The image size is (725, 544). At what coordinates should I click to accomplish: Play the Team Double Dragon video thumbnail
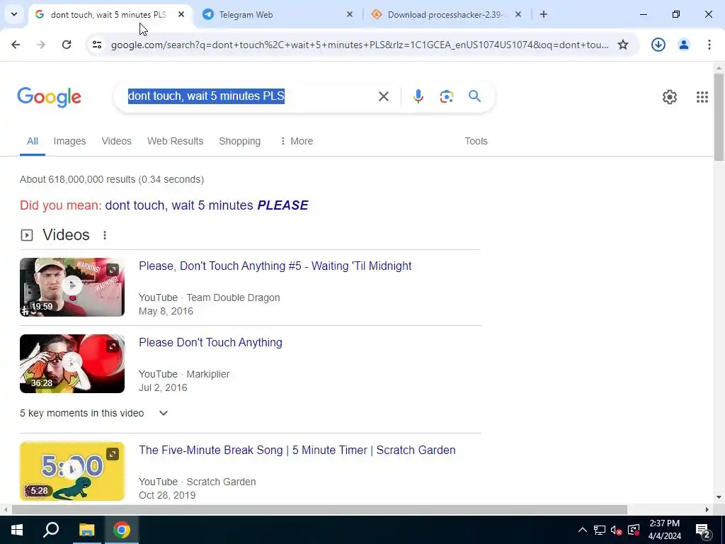coord(72,287)
